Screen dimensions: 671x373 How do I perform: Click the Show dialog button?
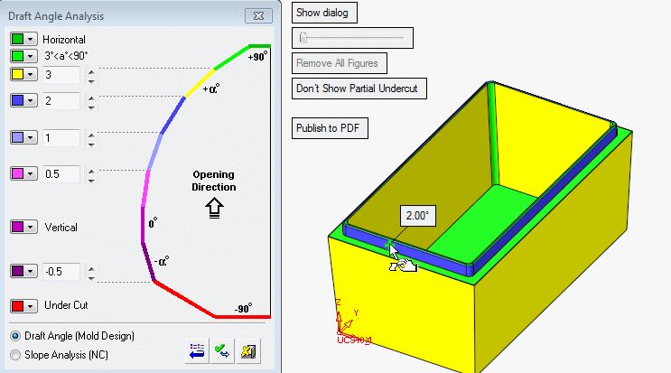(326, 13)
